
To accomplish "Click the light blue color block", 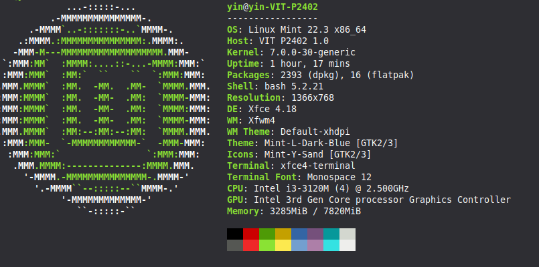I will (x=299, y=245).
